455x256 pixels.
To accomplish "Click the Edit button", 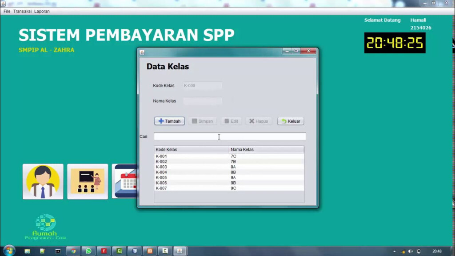I will (231, 121).
